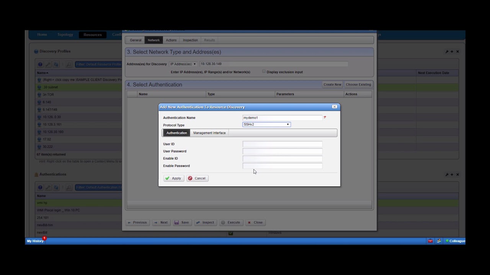Click the help icon in Discovery Profiles toolbar
490x275 pixels.
40,65
